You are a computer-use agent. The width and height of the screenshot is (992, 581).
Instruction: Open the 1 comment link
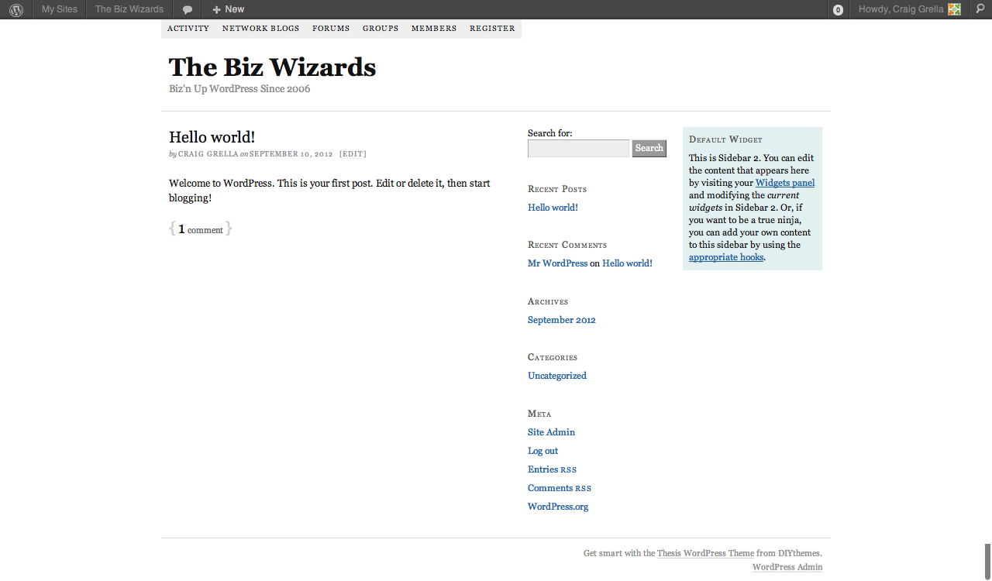click(201, 229)
